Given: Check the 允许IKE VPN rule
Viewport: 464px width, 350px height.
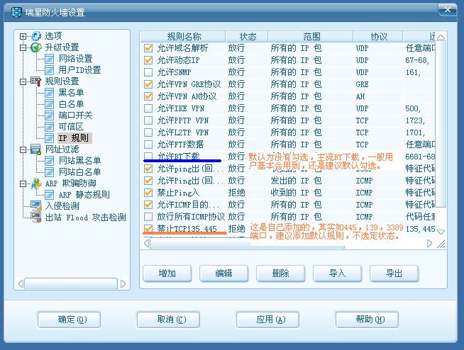Looking at the screenshot, I should coord(148,108).
